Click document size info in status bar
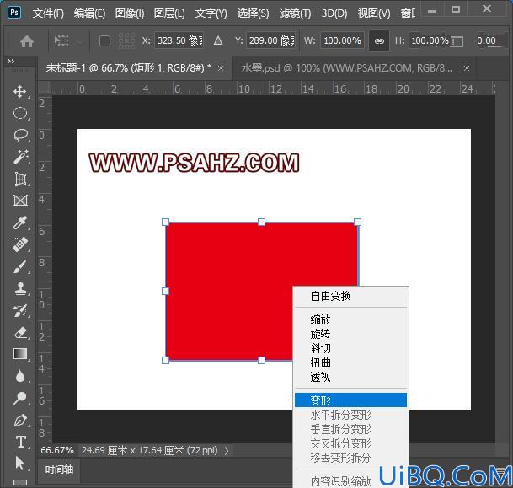Screen dimensions: 513x488 coord(149,450)
